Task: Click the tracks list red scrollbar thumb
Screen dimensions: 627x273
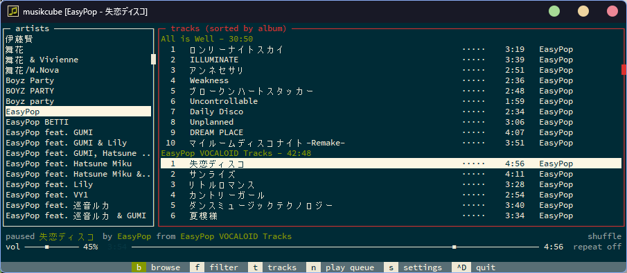Action: pyautogui.click(x=624, y=69)
